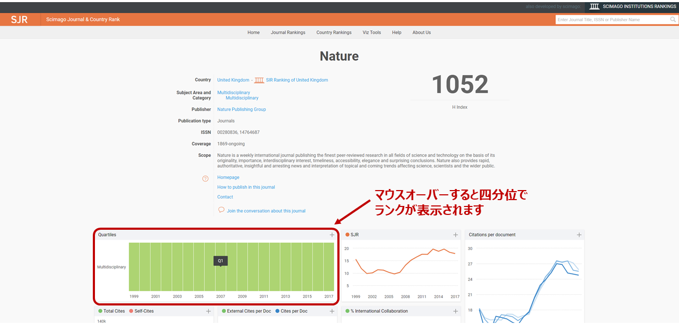The width and height of the screenshot is (679, 324).
Task: Open the Help menu item
Action: tap(397, 32)
